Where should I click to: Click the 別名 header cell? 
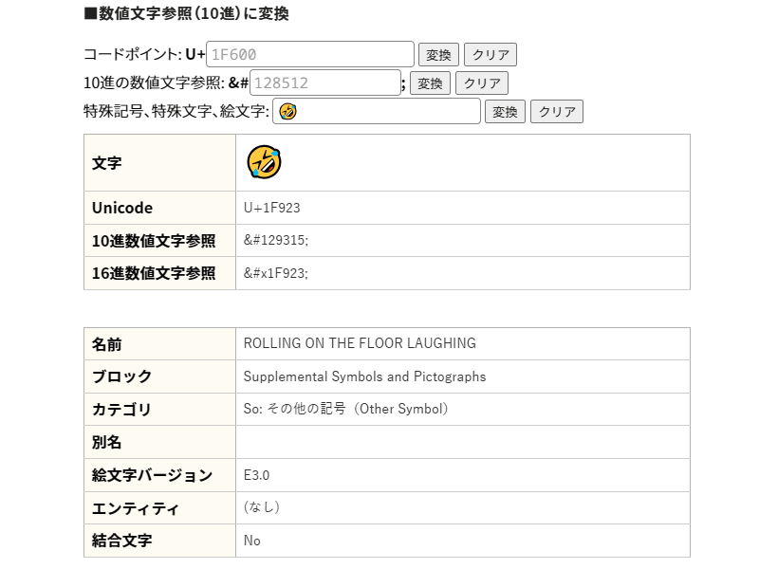pyautogui.click(x=159, y=442)
